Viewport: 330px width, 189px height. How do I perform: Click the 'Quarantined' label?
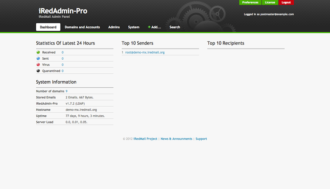point(51,71)
